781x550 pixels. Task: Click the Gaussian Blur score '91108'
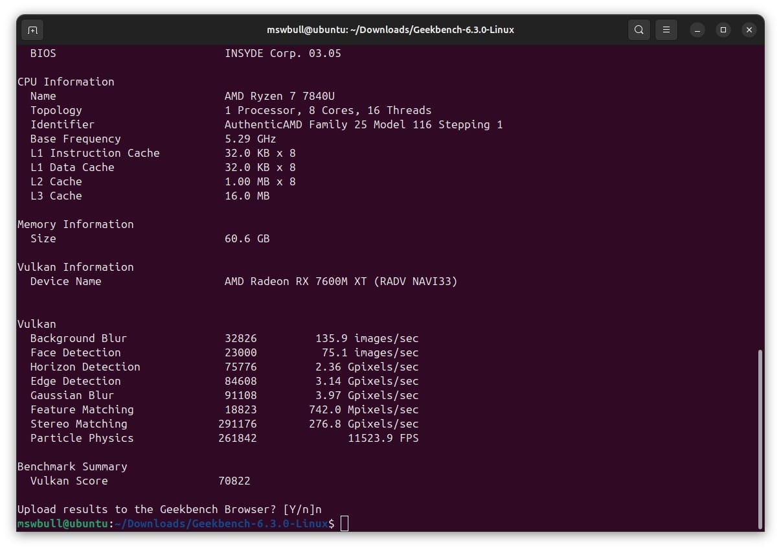tap(240, 395)
